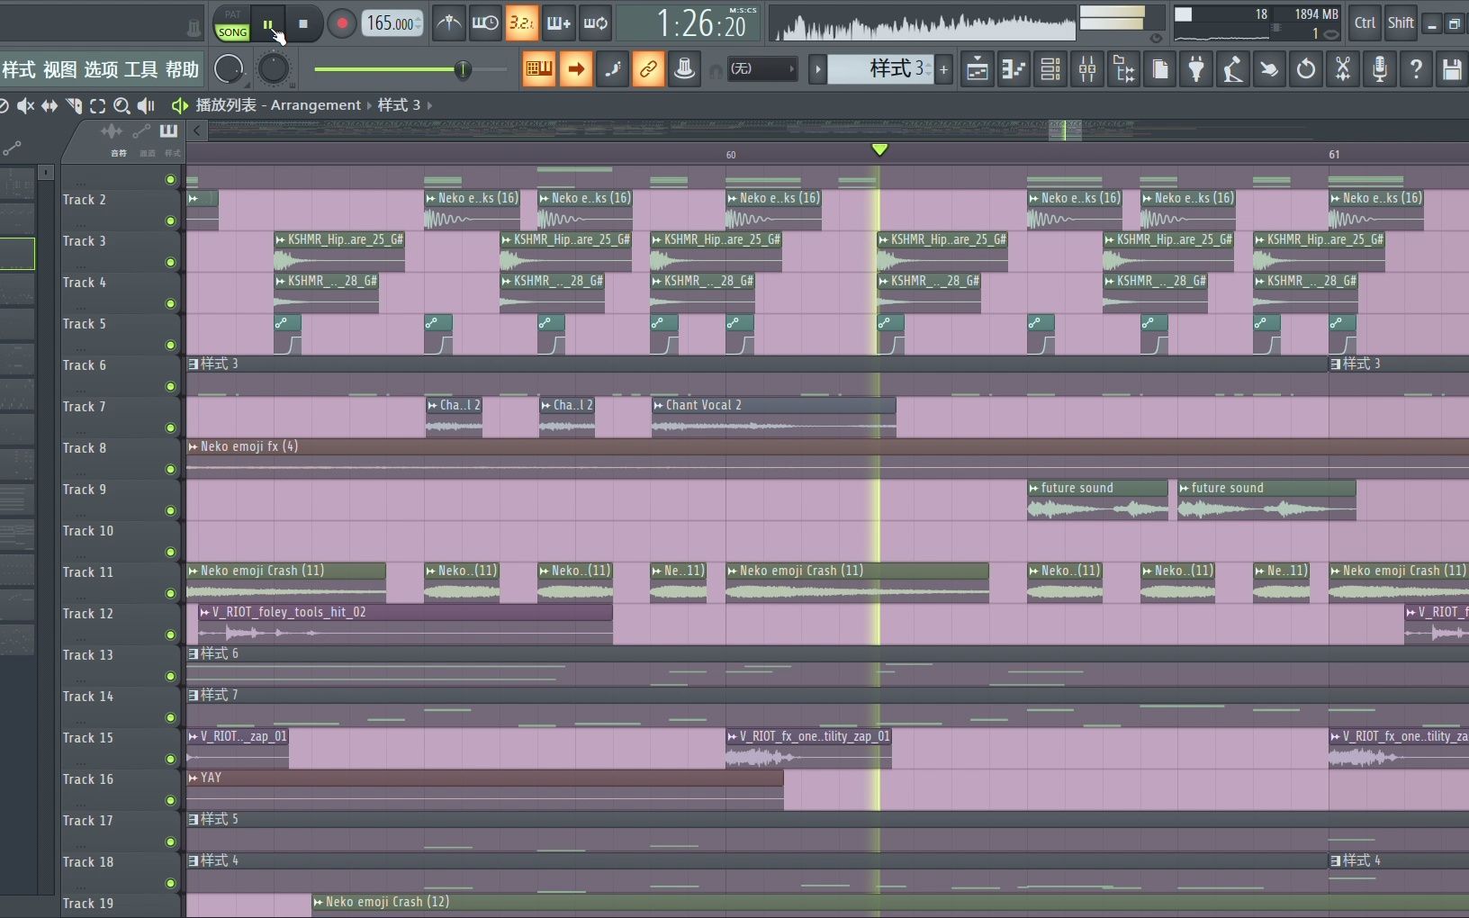Open the 样式 menu
Image resolution: width=1469 pixels, height=918 pixels.
[18, 69]
